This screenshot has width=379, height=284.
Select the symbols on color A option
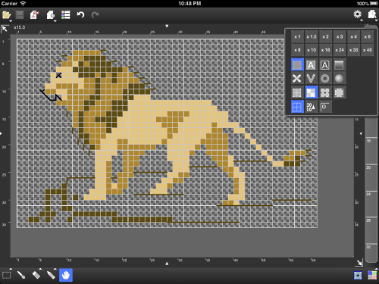tap(311, 65)
